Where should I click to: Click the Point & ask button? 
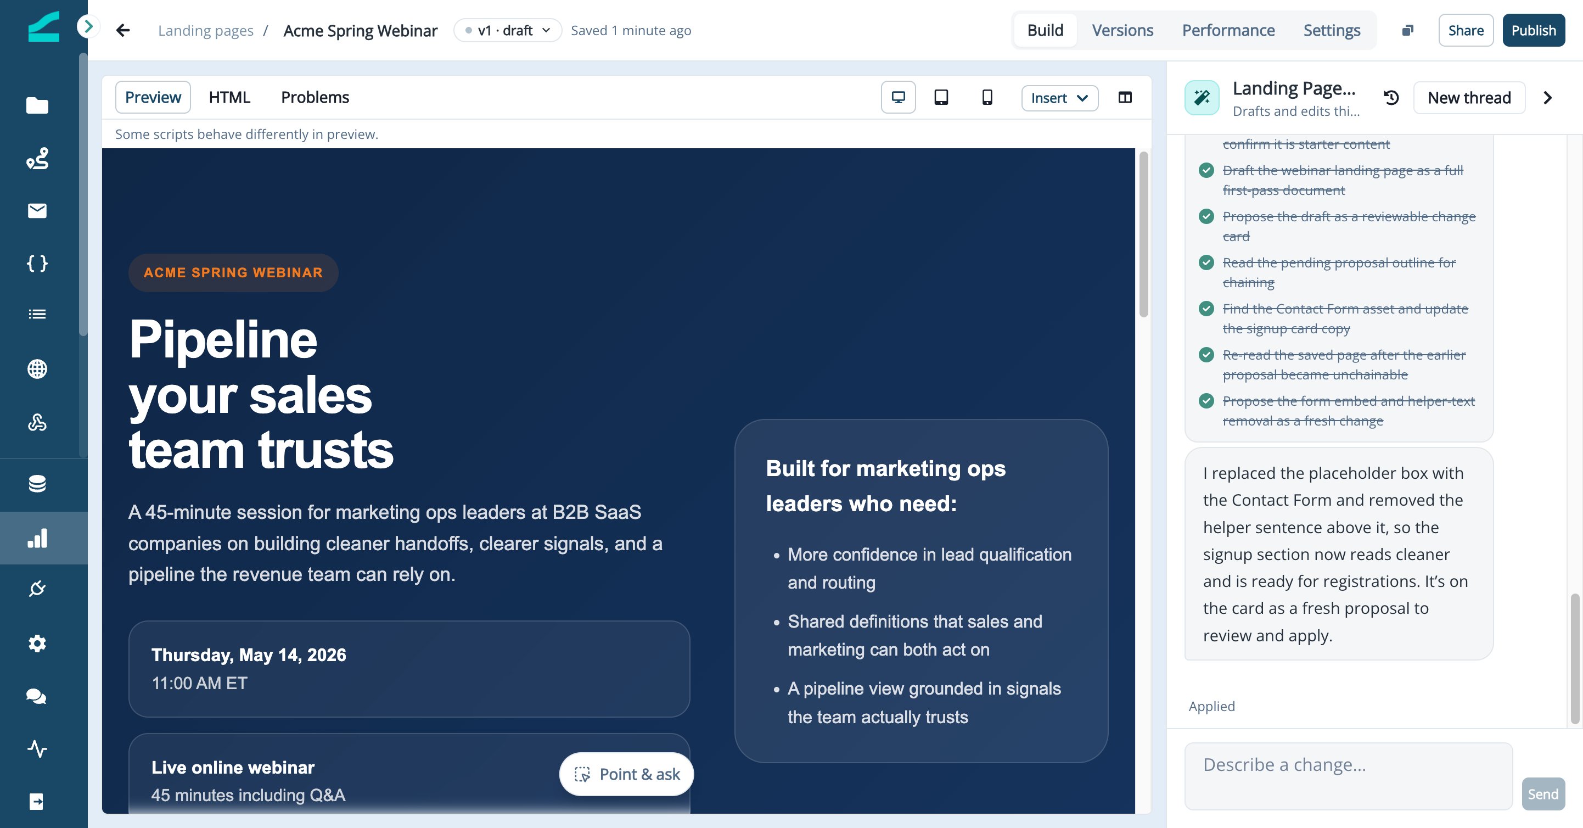point(627,774)
